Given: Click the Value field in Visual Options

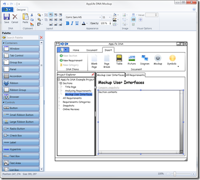Looking at the screenshot, I should pos(150,15).
